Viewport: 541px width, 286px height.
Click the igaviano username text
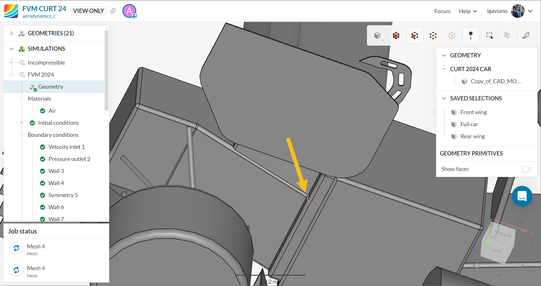coord(497,11)
